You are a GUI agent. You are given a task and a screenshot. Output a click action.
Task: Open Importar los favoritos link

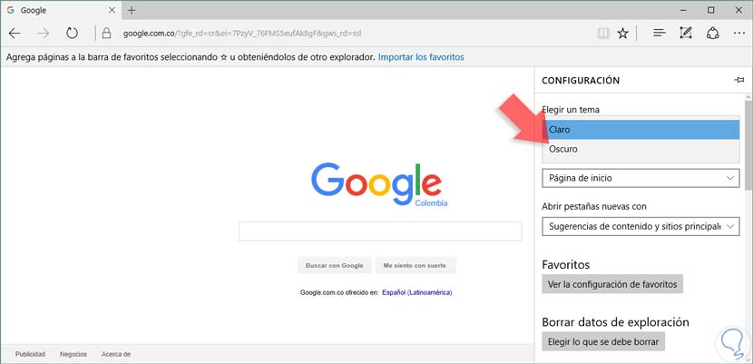click(x=421, y=57)
